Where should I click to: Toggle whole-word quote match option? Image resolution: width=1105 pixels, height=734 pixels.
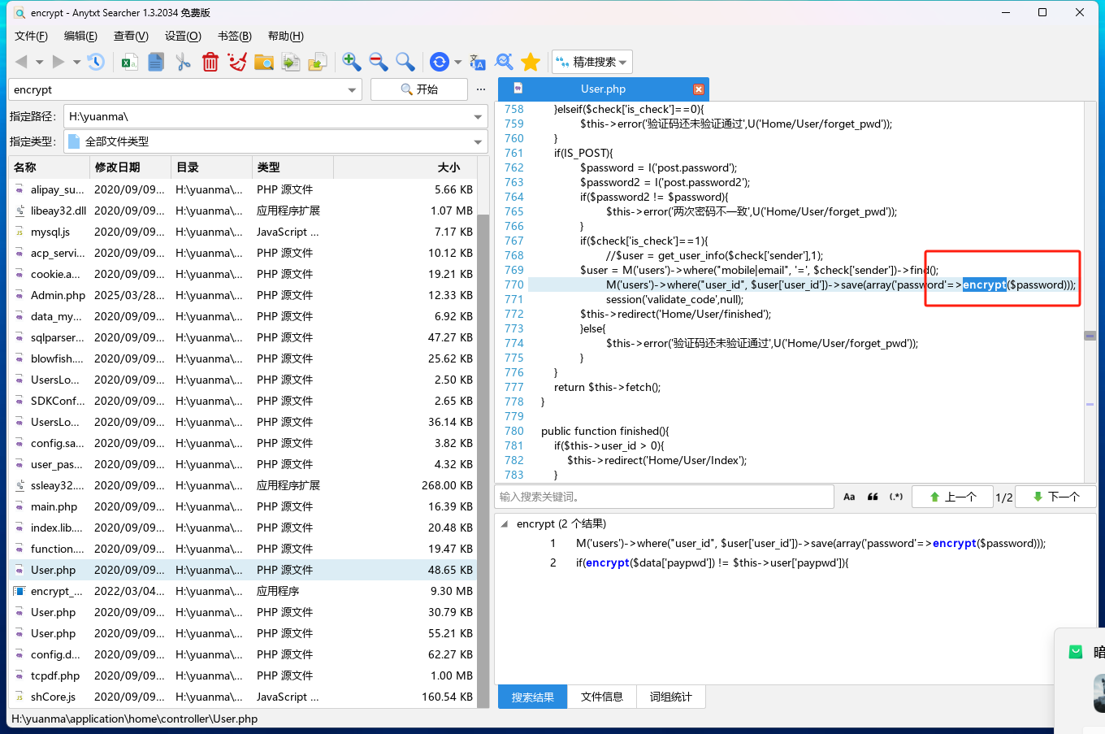coord(873,497)
